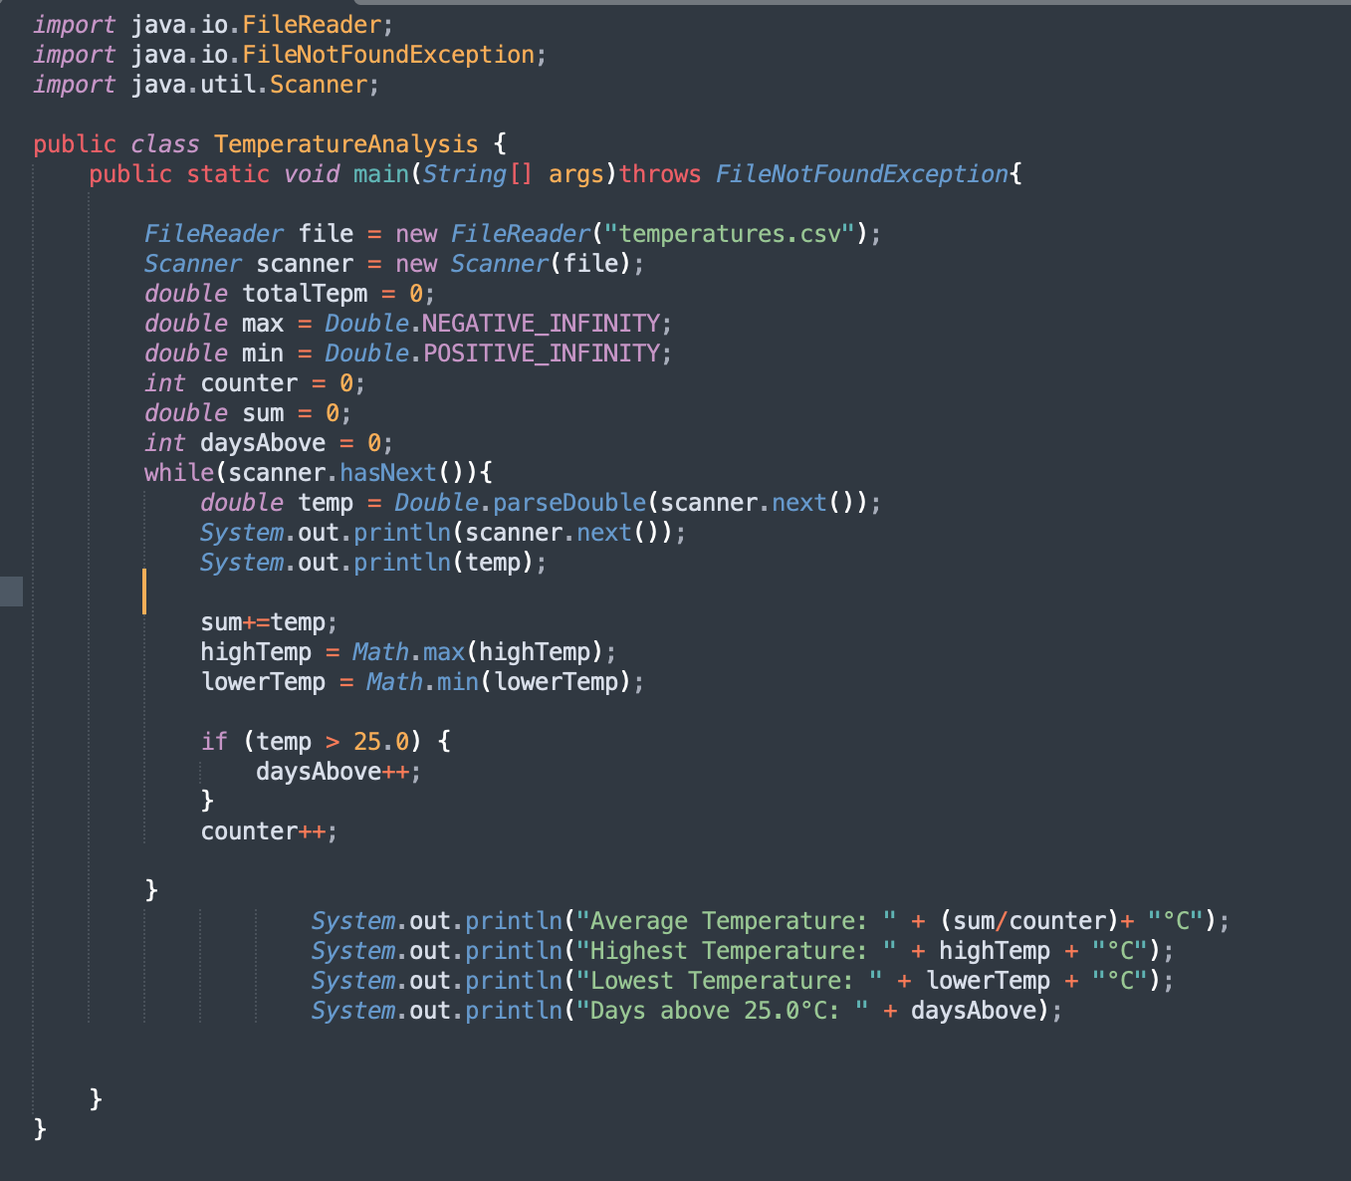Image resolution: width=1351 pixels, height=1181 pixels.
Task: Click the new Scanner(file) expression
Action: 513,264
